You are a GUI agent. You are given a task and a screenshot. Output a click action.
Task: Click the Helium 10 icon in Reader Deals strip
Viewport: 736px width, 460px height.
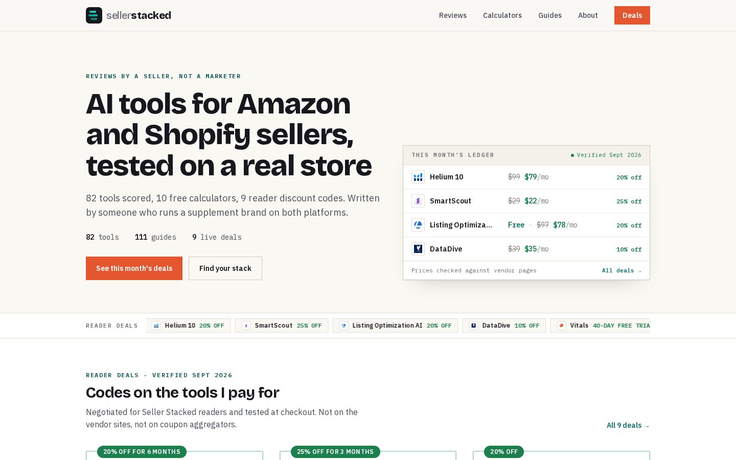[x=156, y=326]
